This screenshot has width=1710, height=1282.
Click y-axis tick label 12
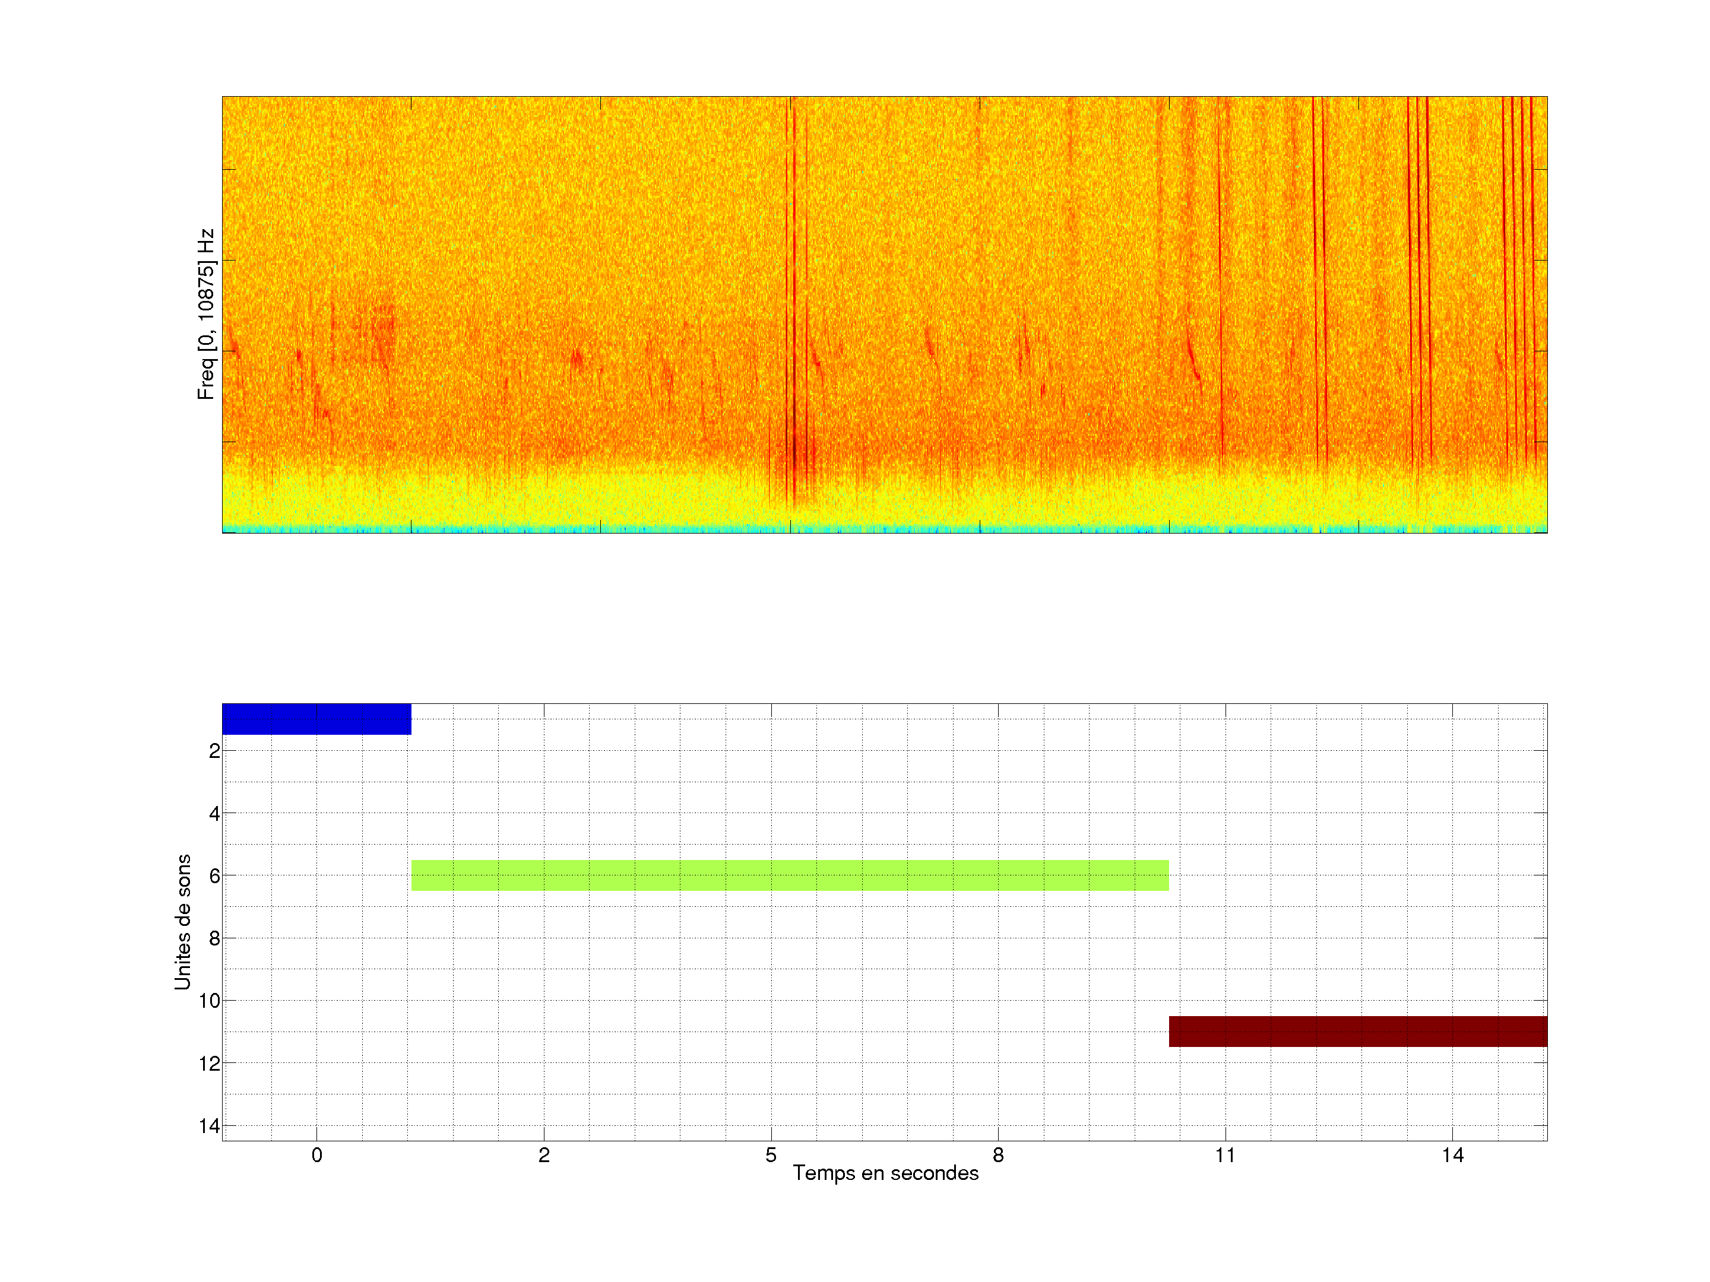click(210, 1064)
